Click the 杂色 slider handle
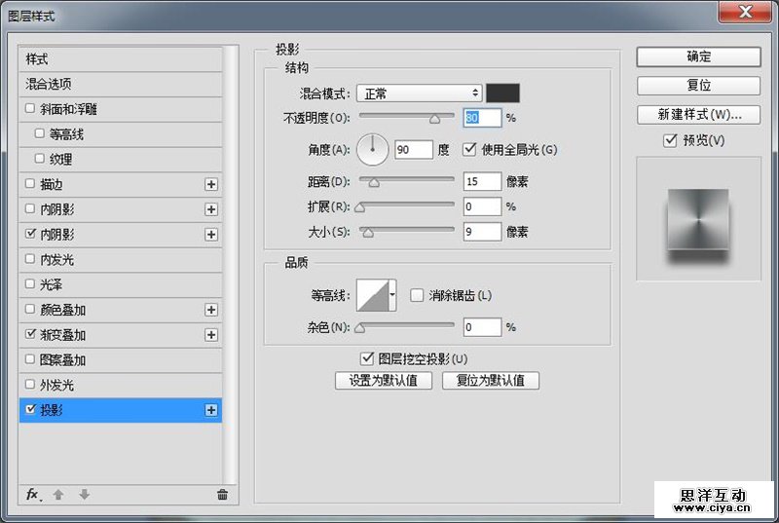The image size is (779, 523). point(360,328)
